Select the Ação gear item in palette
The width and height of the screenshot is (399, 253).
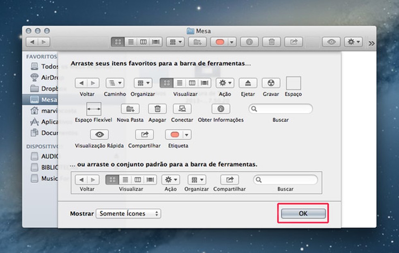click(225, 83)
